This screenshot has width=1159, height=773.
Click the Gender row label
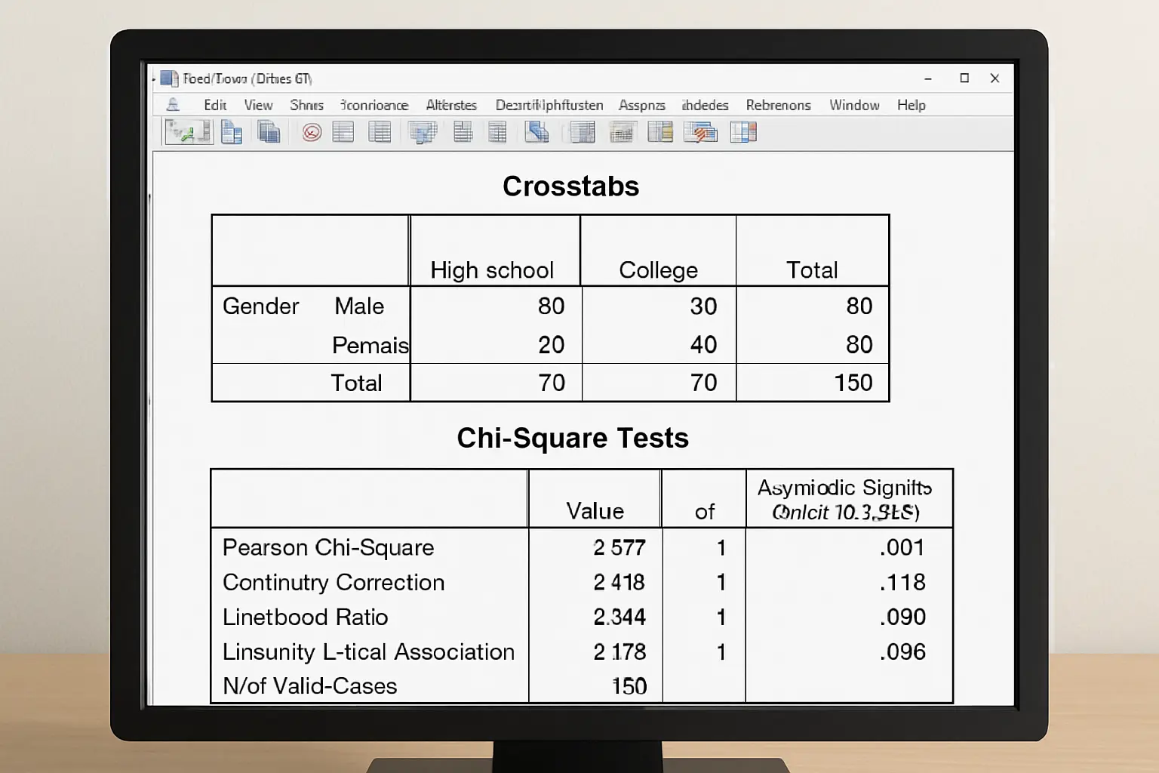click(260, 306)
